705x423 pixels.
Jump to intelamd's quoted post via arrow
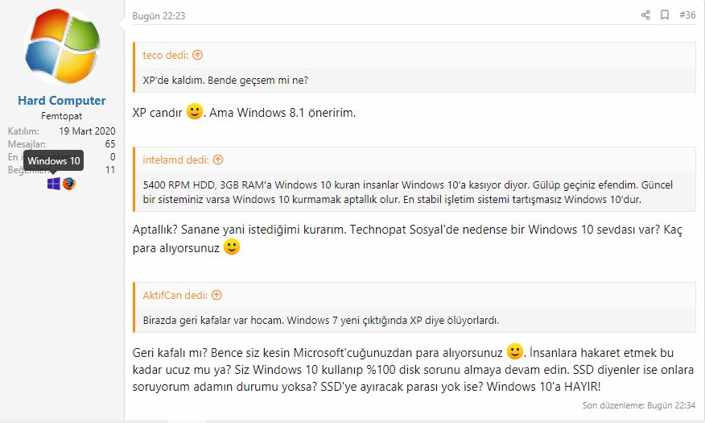pyautogui.click(x=218, y=160)
